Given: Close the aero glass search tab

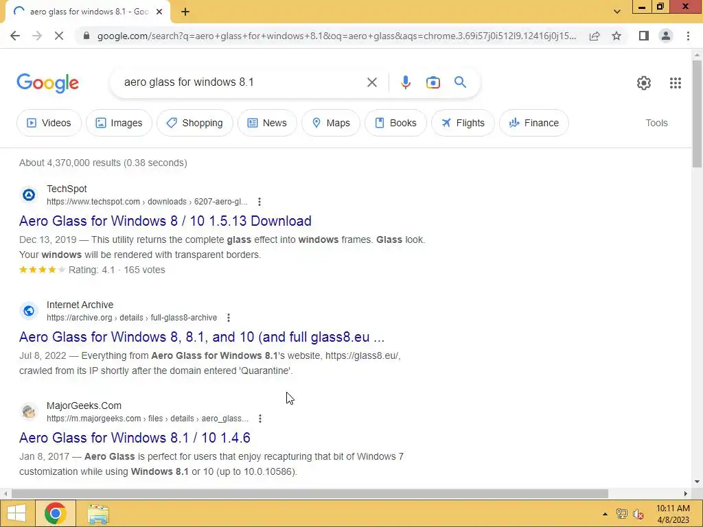Looking at the screenshot, I should pyautogui.click(x=159, y=12).
